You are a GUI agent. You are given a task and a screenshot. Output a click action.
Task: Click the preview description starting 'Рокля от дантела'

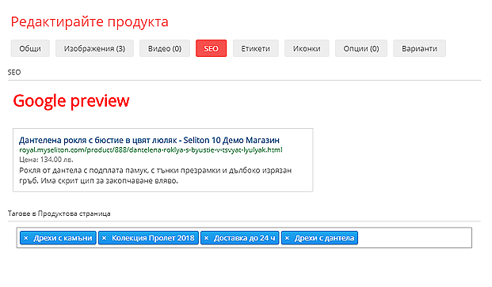pyautogui.click(x=155, y=176)
